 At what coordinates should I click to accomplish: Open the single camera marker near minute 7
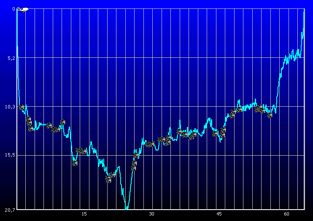point(49,126)
